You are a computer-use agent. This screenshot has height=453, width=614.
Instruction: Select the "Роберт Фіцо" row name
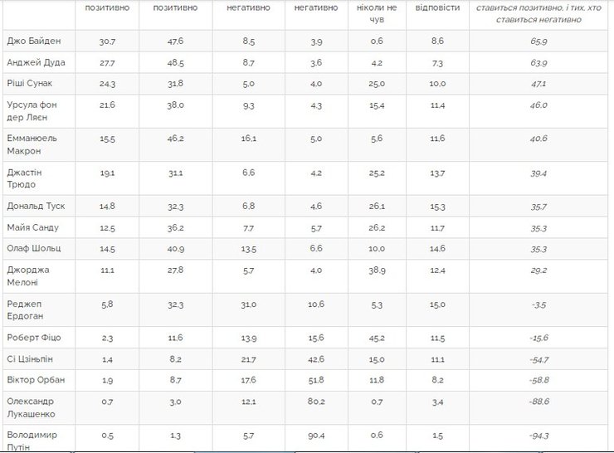(33, 338)
